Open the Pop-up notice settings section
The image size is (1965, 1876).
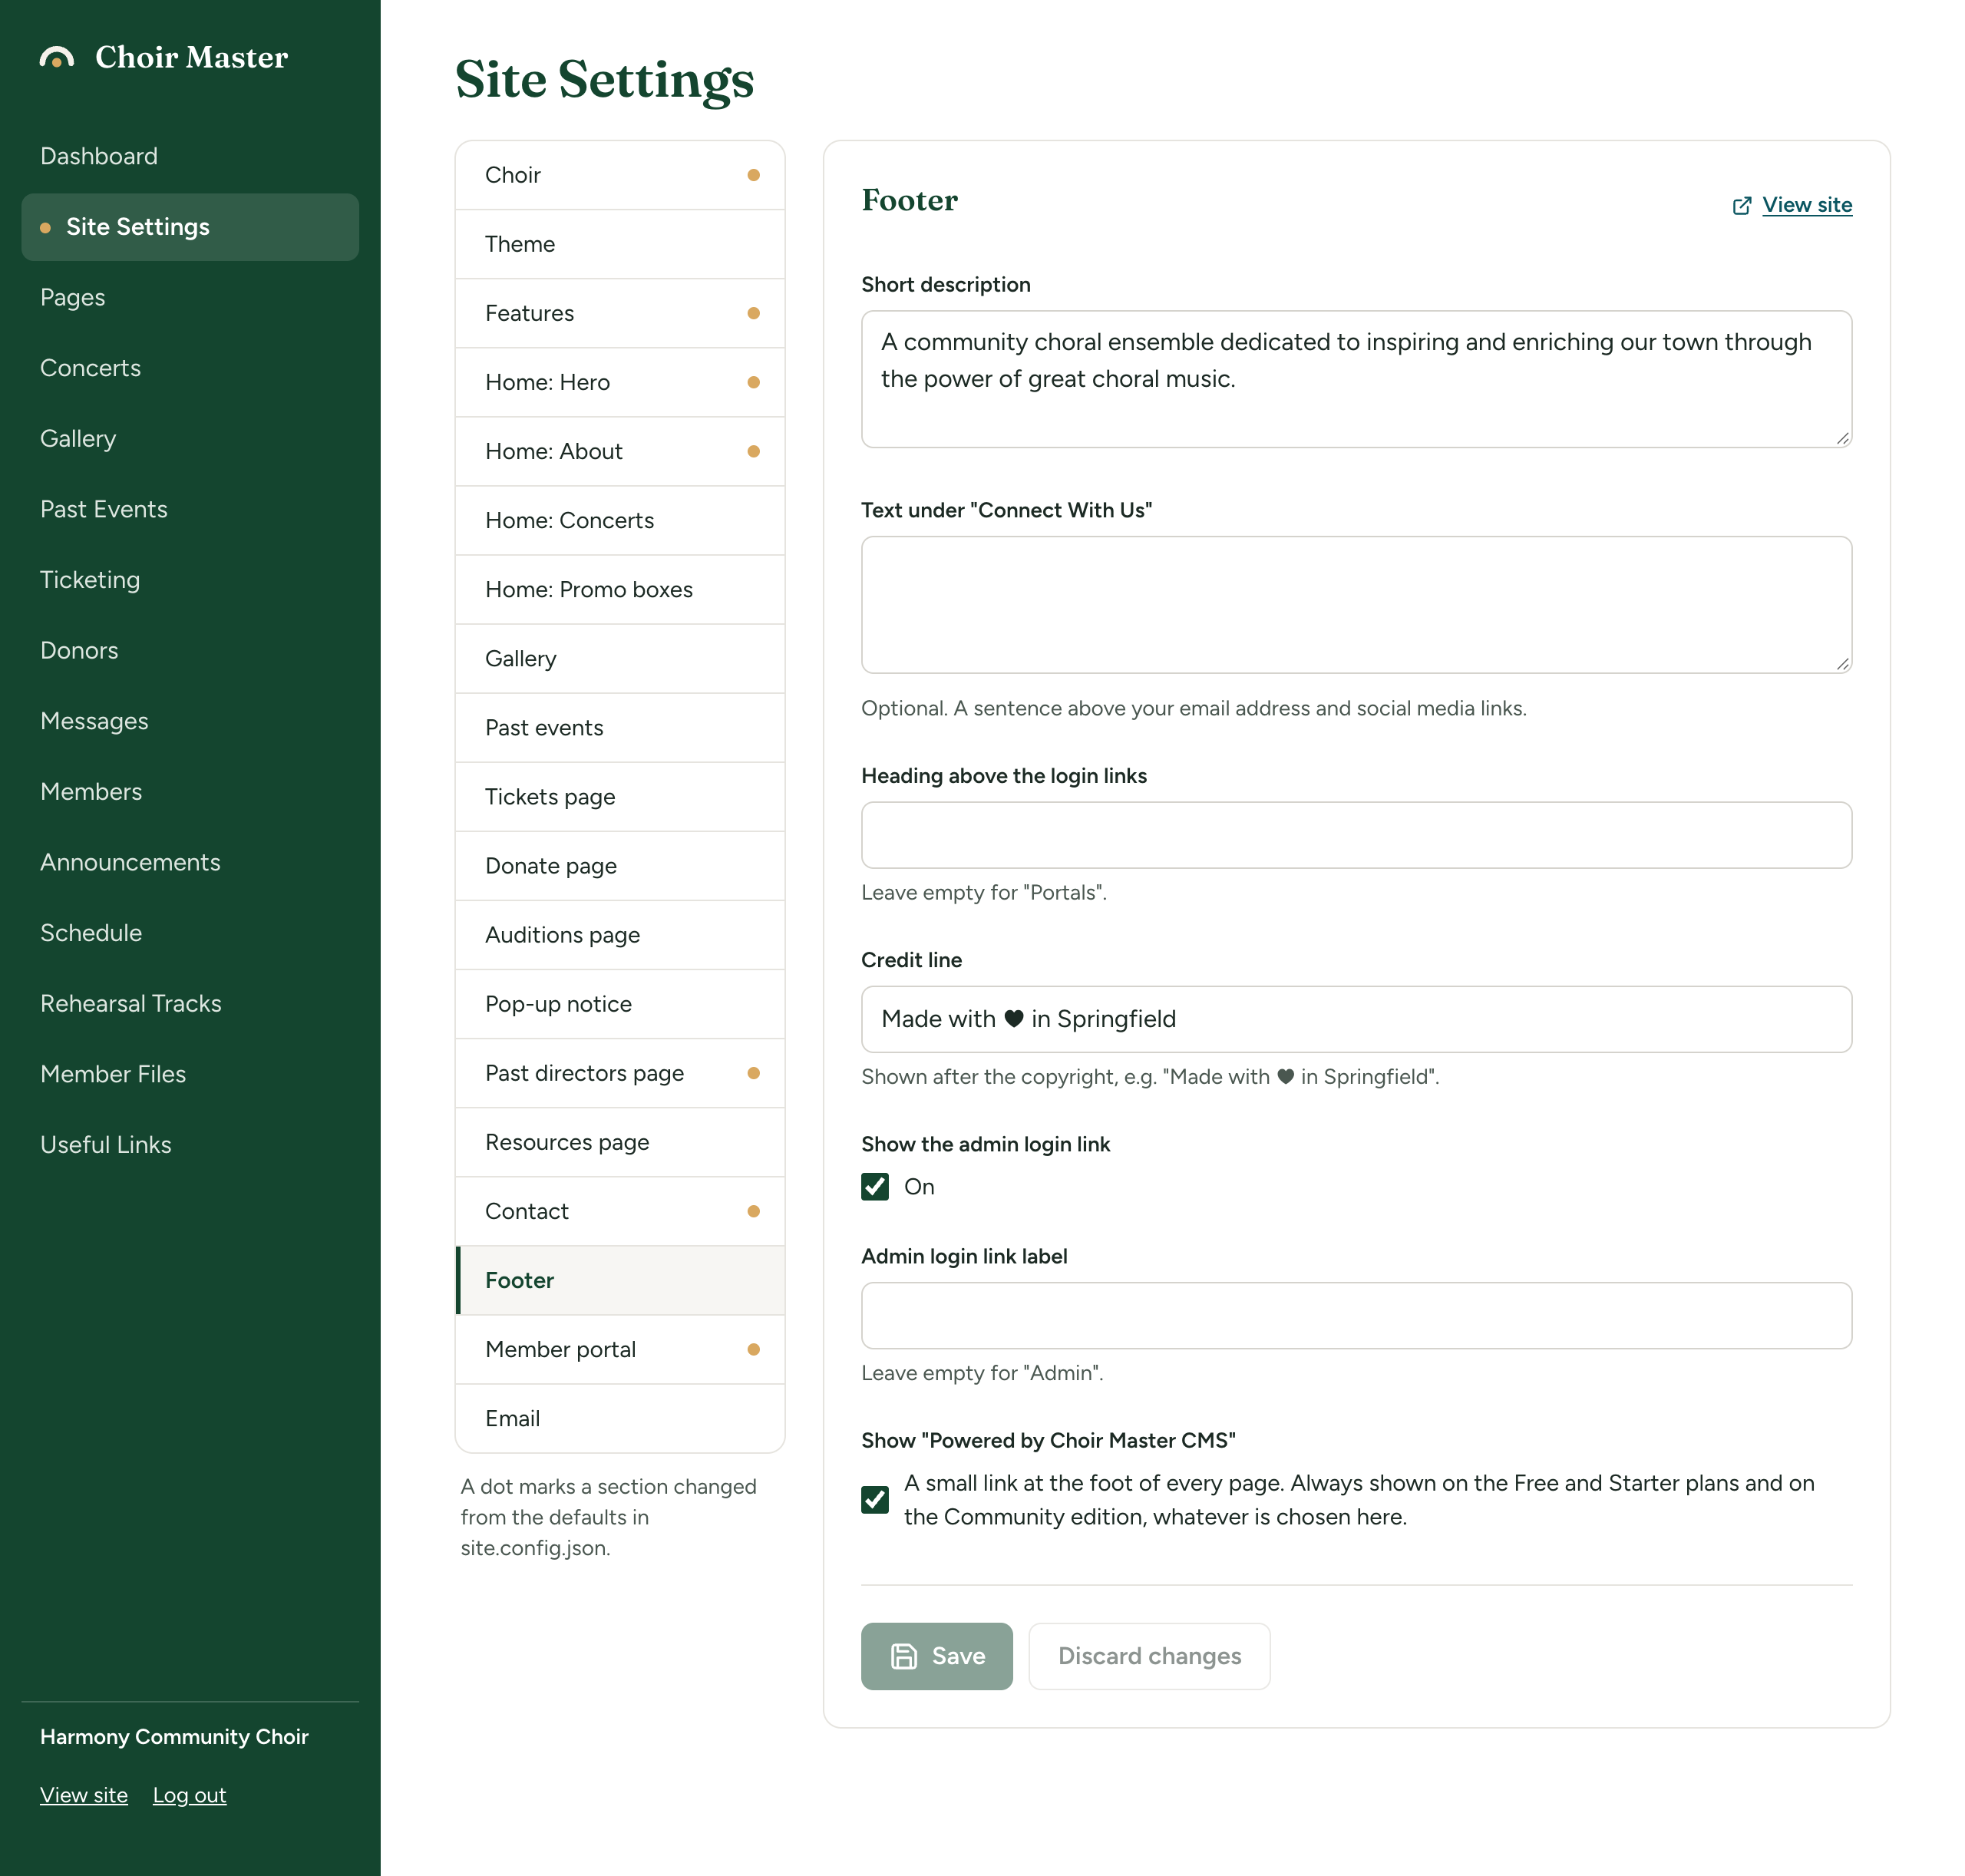tap(620, 1004)
